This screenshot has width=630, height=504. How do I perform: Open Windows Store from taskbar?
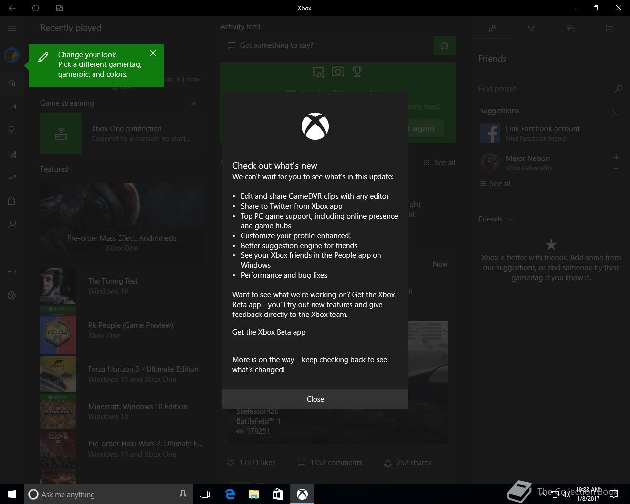[x=278, y=494]
